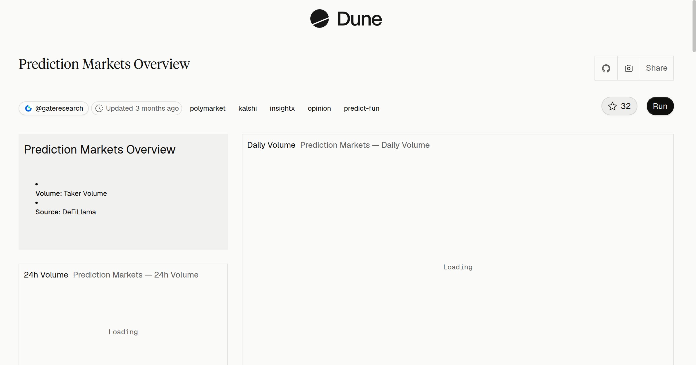Click the black Run button
The height and width of the screenshot is (365, 696).
point(660,106)
